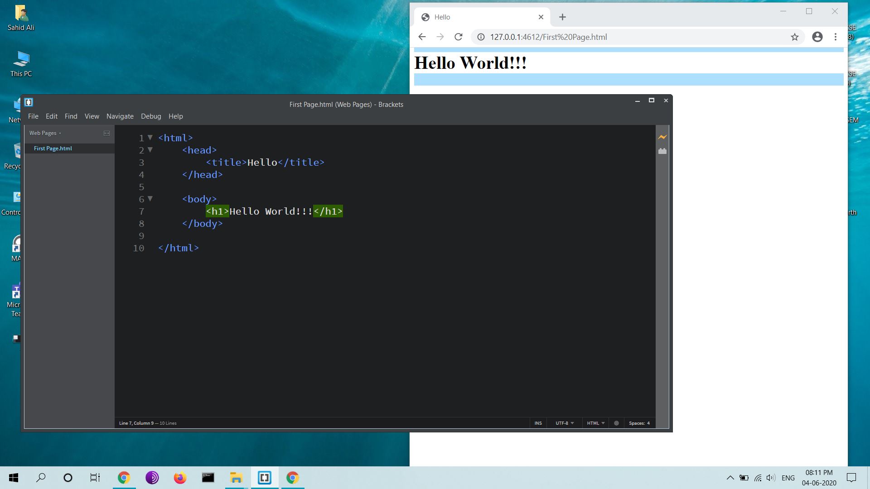Open the Extension Manager brick icon
Screen dimensions: 870x489
point(662,150)
